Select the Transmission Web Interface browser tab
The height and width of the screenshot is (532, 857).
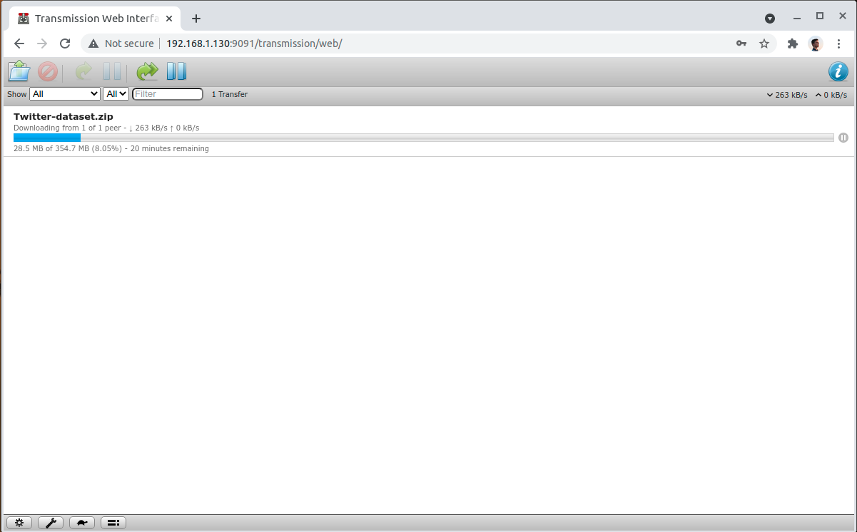93,18
